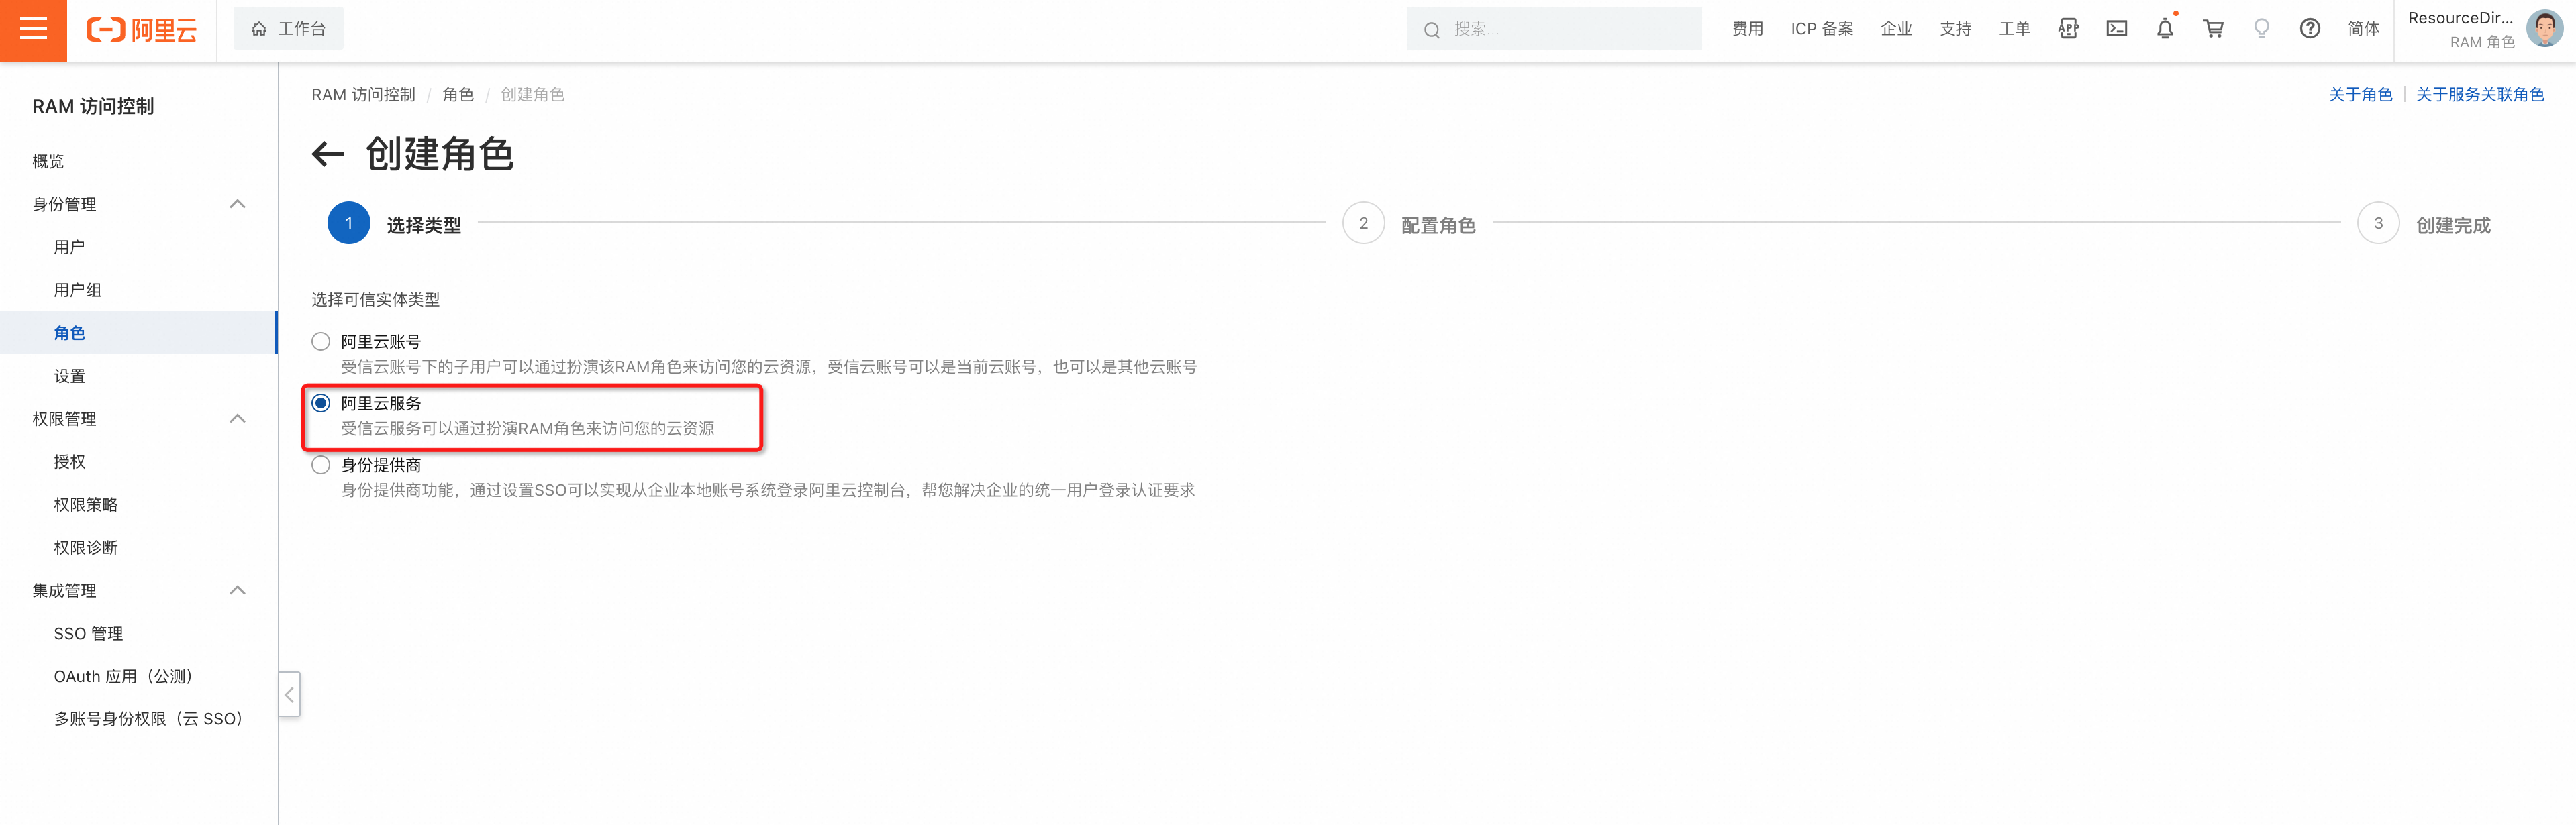Screen dimensions: 2576x825
Task: Click the back arrow beside 创建角色
Action: (x=327, y=154)
